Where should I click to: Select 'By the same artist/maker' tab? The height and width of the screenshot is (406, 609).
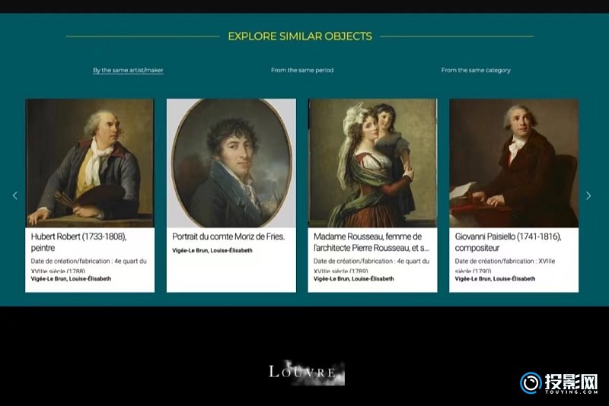[128, 70]
